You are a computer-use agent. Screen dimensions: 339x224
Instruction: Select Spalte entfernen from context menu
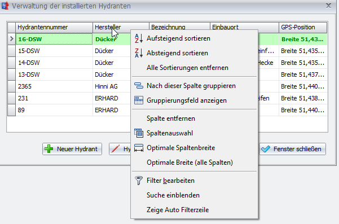coord(171,118)
